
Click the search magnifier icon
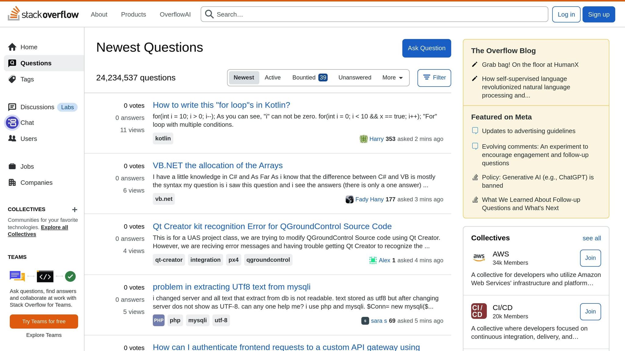(x=209, y=14)
